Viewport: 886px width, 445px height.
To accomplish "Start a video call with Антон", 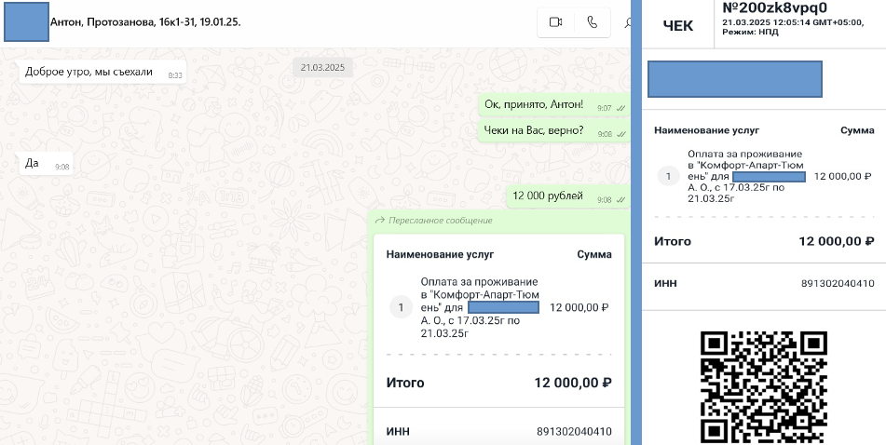I will click(x=555, y=22).
